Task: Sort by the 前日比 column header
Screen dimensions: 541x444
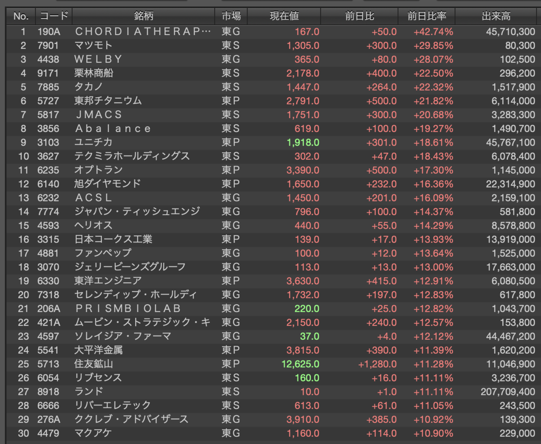Action: coord(359,16)
